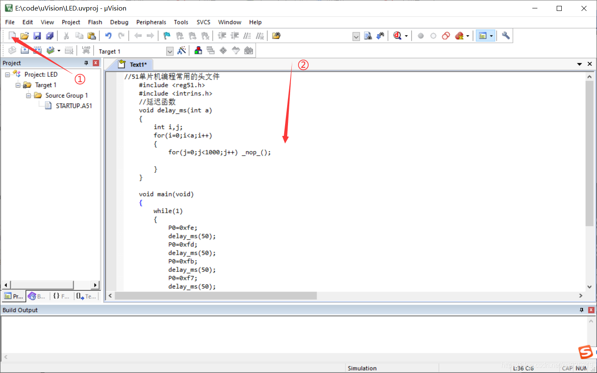Image resolution: width=597 pixels, height=373 pixels.
Task: Switch to the Books tab in Project panel
Action: click(37, 296)
